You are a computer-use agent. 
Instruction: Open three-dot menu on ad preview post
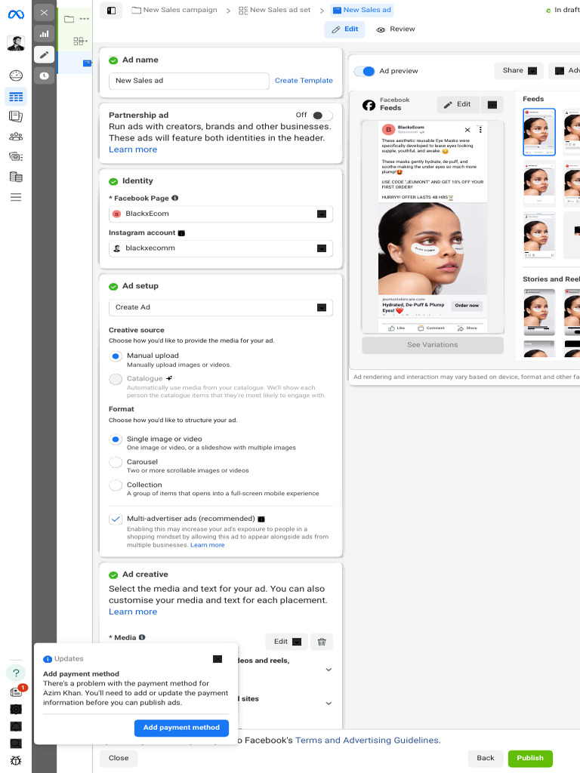point(480,130)
